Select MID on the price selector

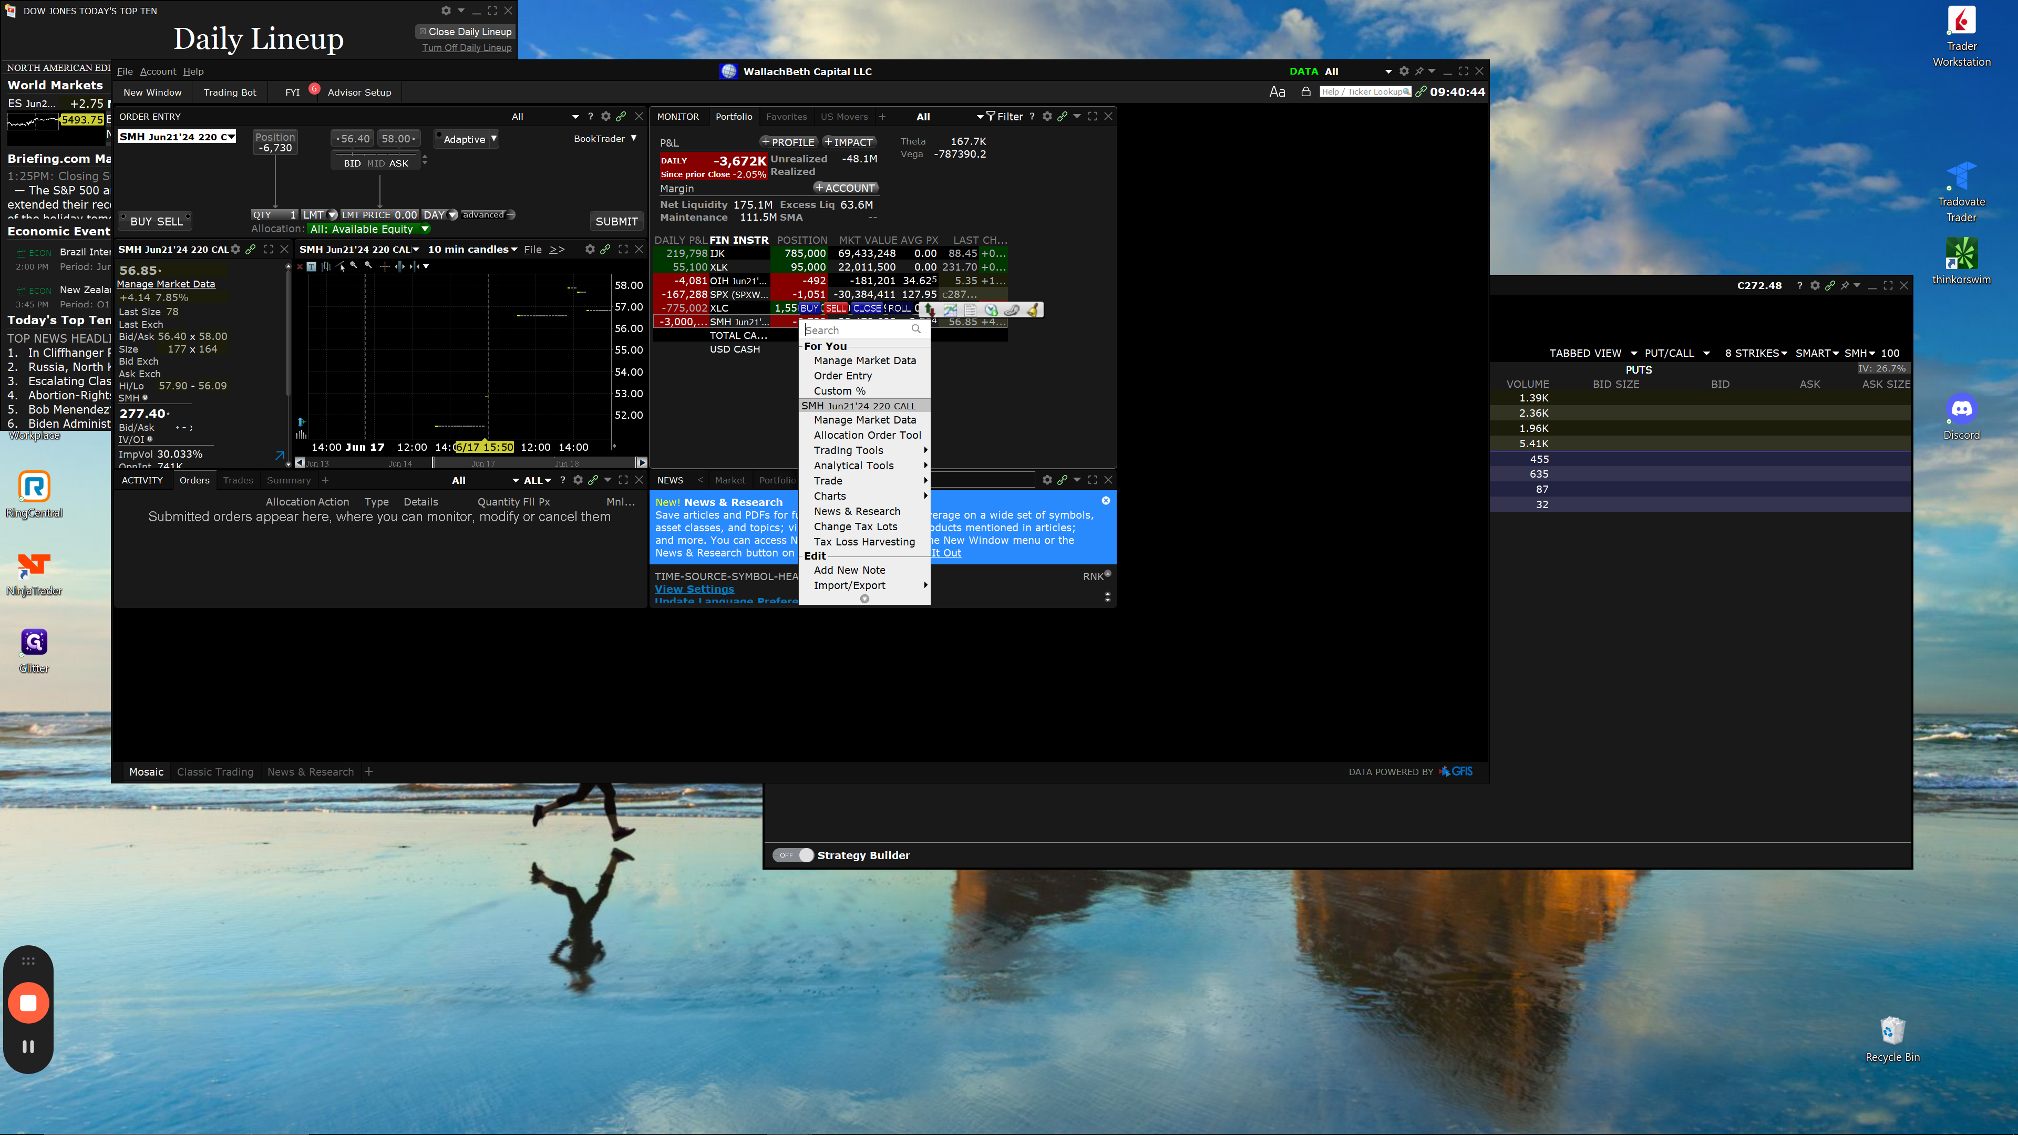point(376,164)
